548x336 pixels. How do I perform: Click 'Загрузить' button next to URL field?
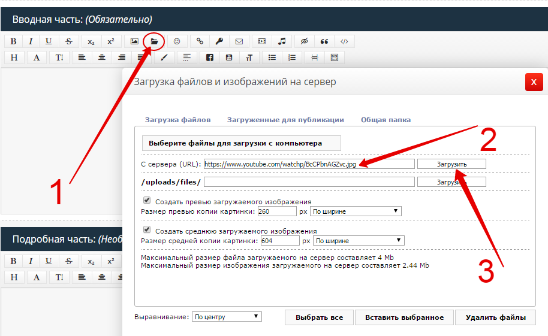click(451, 164)
